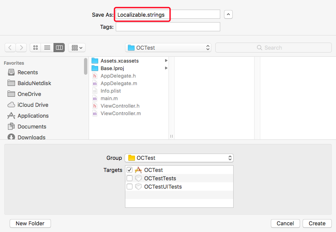This screenshot has width=336, height=232.
Task: Open Applications in the sidebar
Action: coord(28,116)
